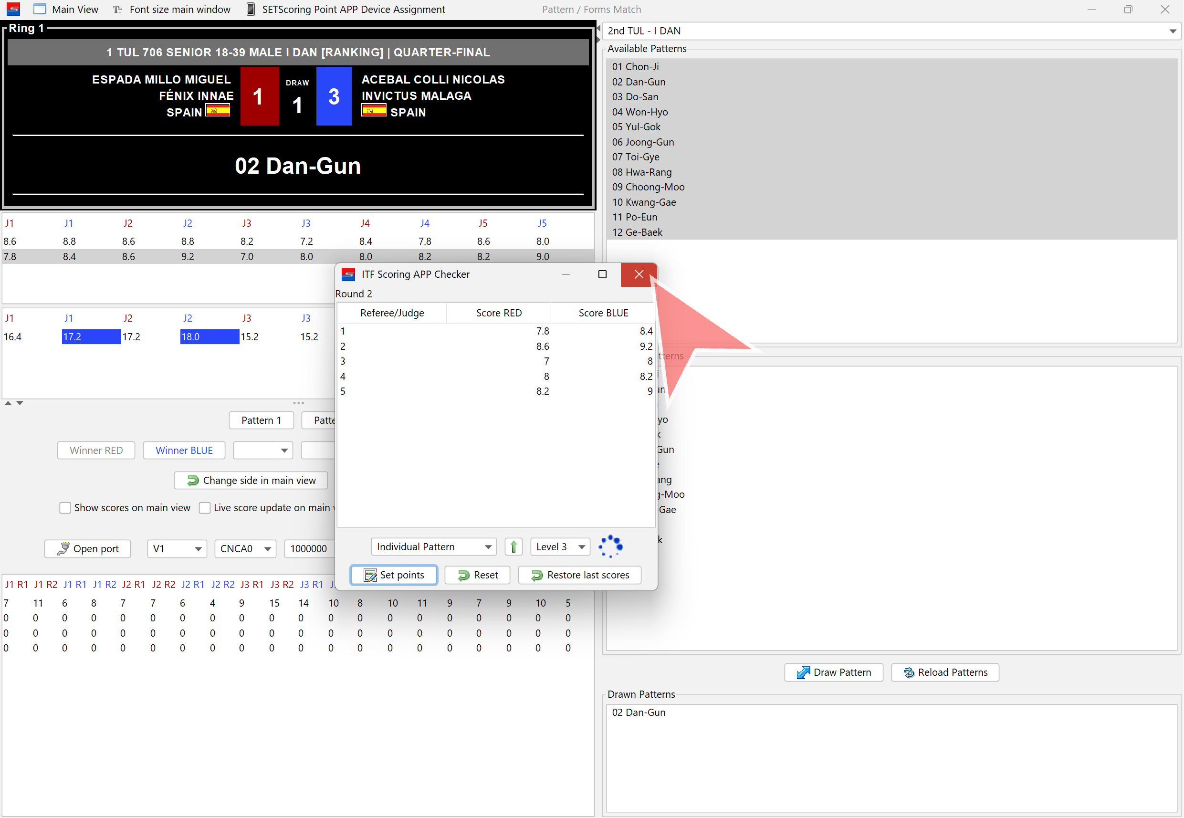Click the blue highlighted 18.0 total cell
Viewport: 1184px width, 818px height.
click(210, 337)
